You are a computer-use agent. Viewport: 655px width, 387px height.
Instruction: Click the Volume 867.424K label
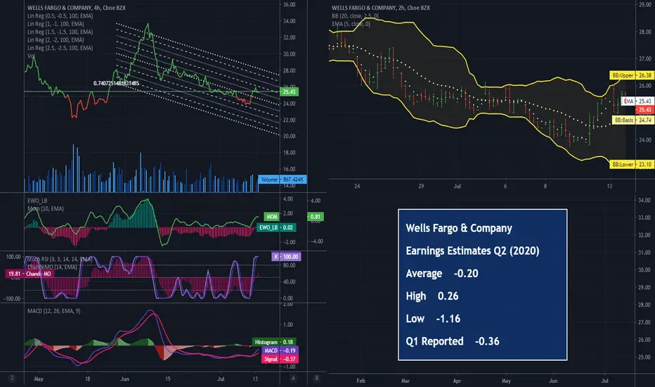(283, 179)
